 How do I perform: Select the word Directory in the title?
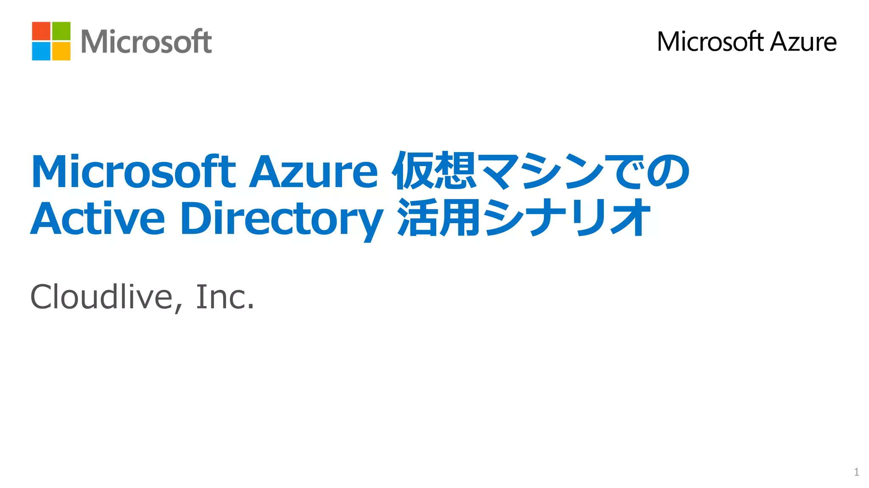point(282,219)
